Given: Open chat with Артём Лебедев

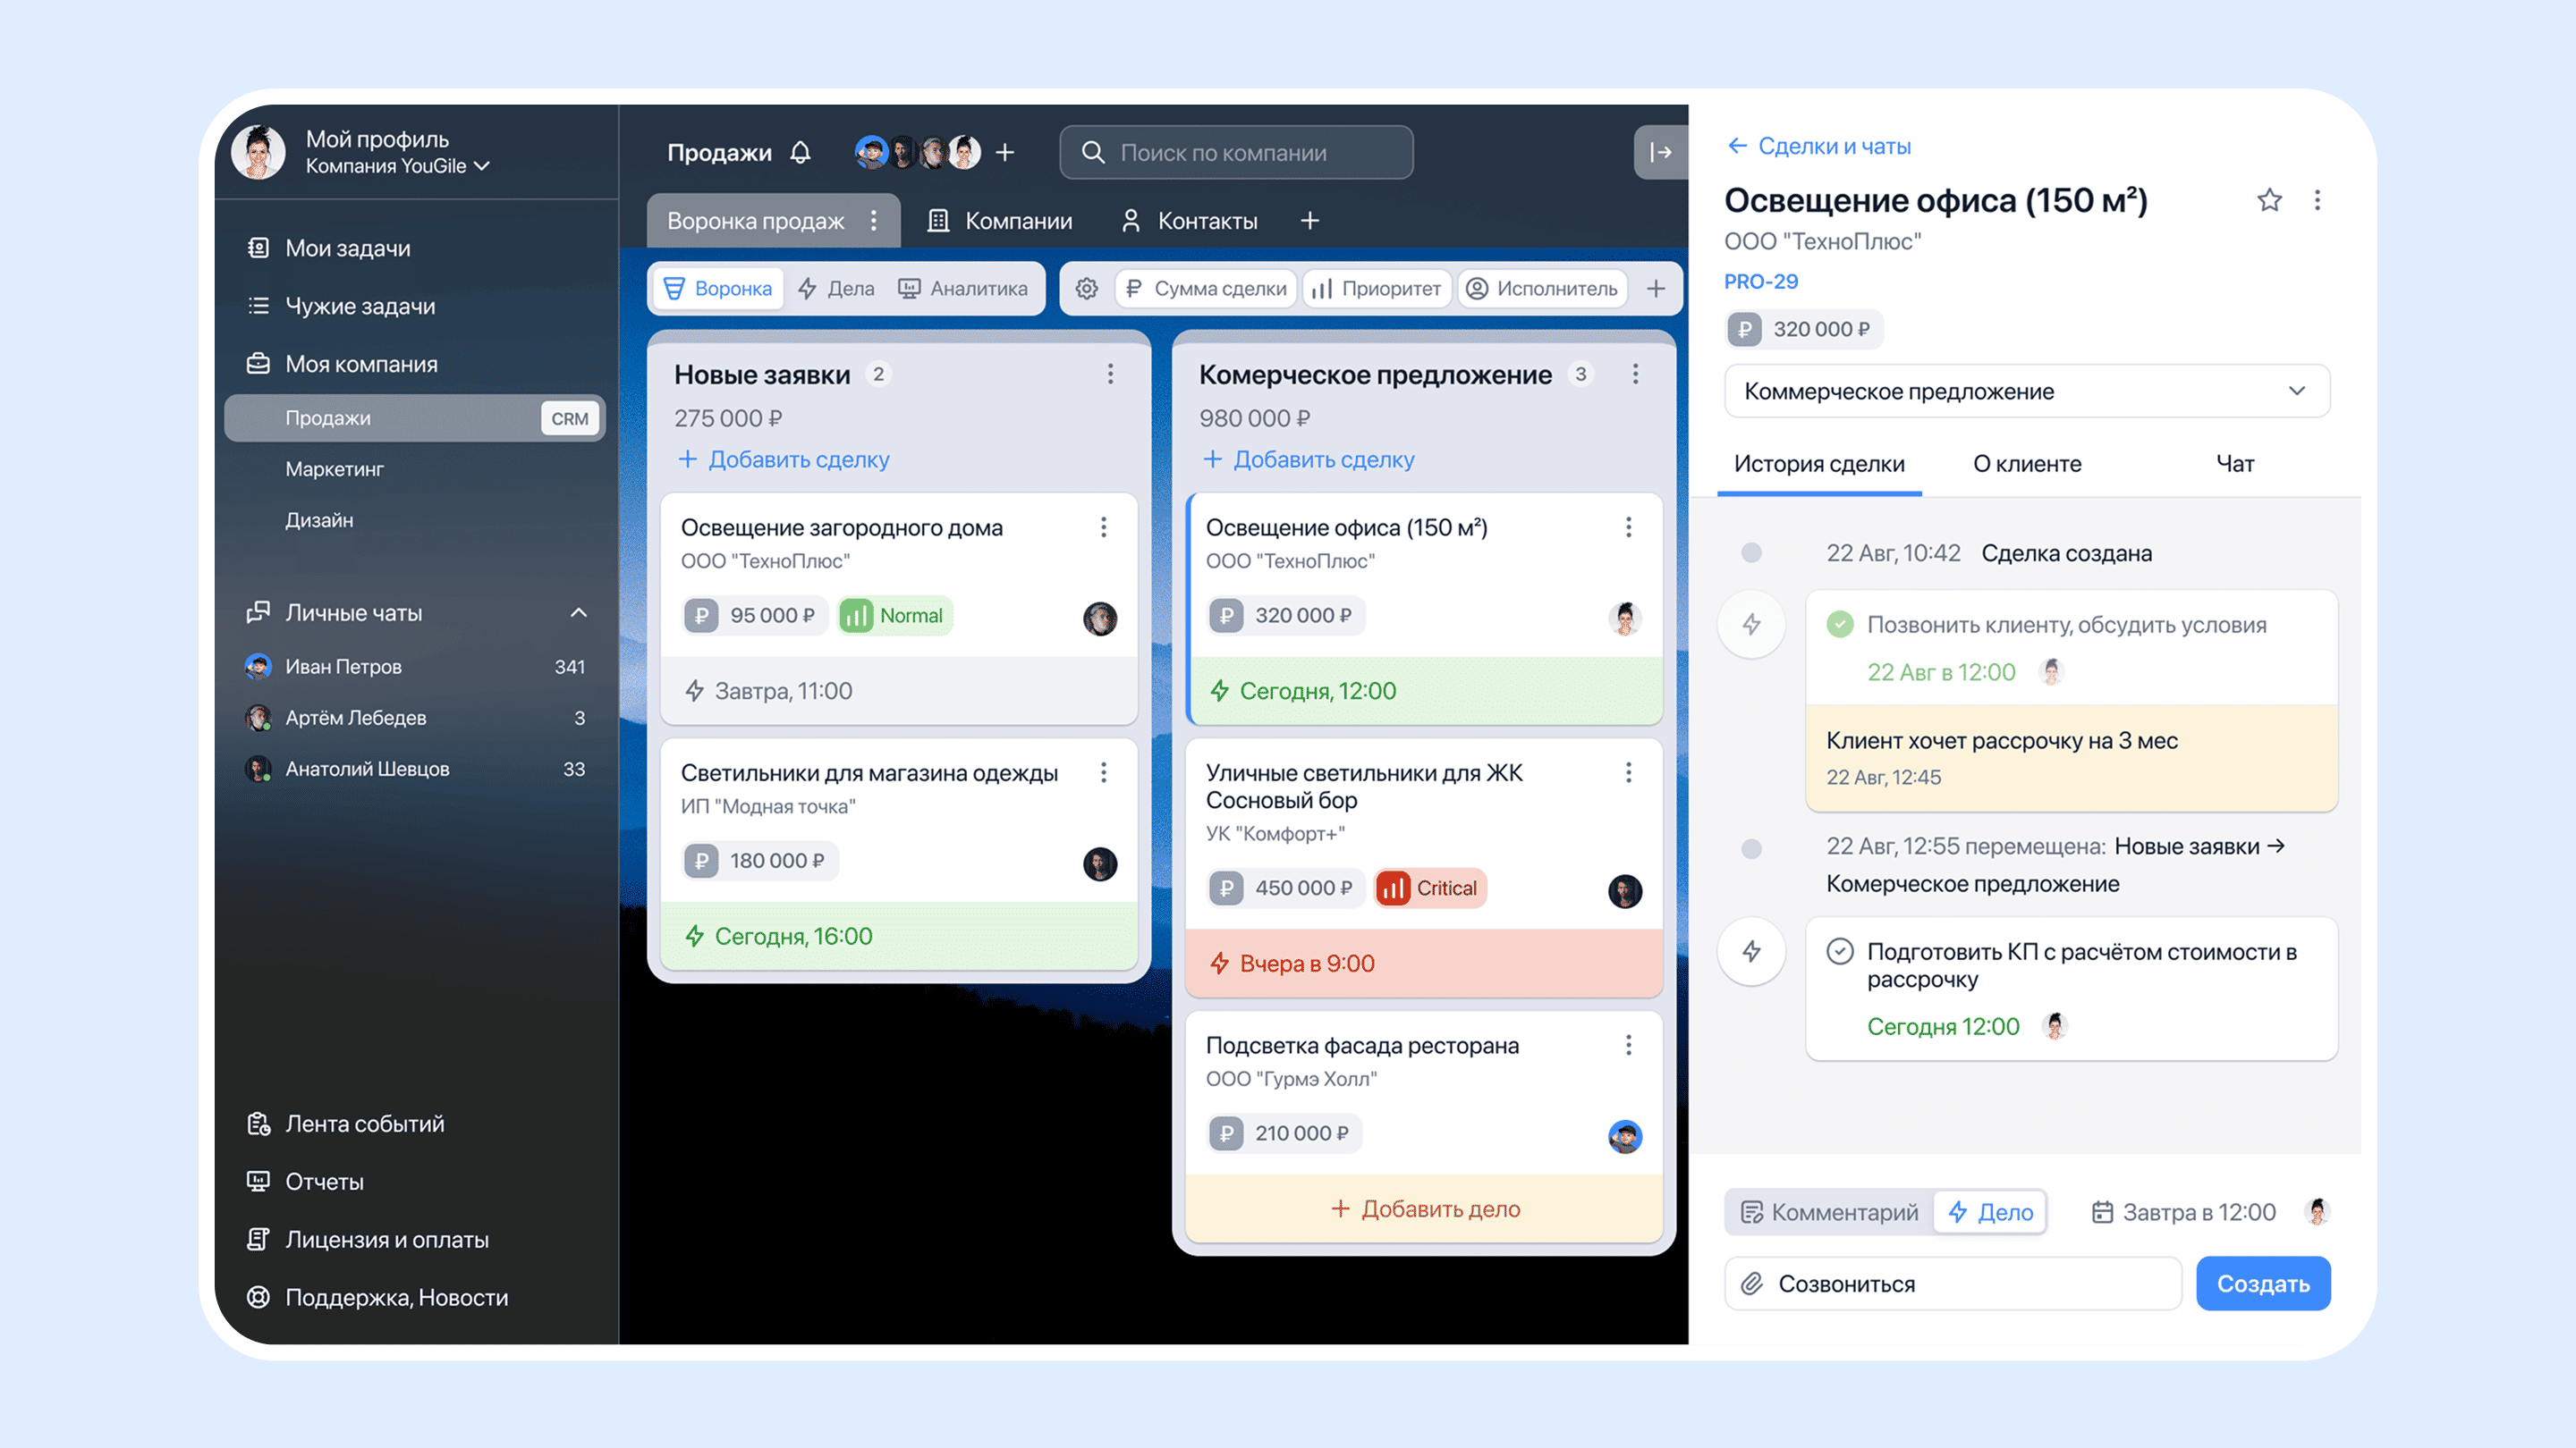Looking at the screenshot, I should (x=415, y=718).
